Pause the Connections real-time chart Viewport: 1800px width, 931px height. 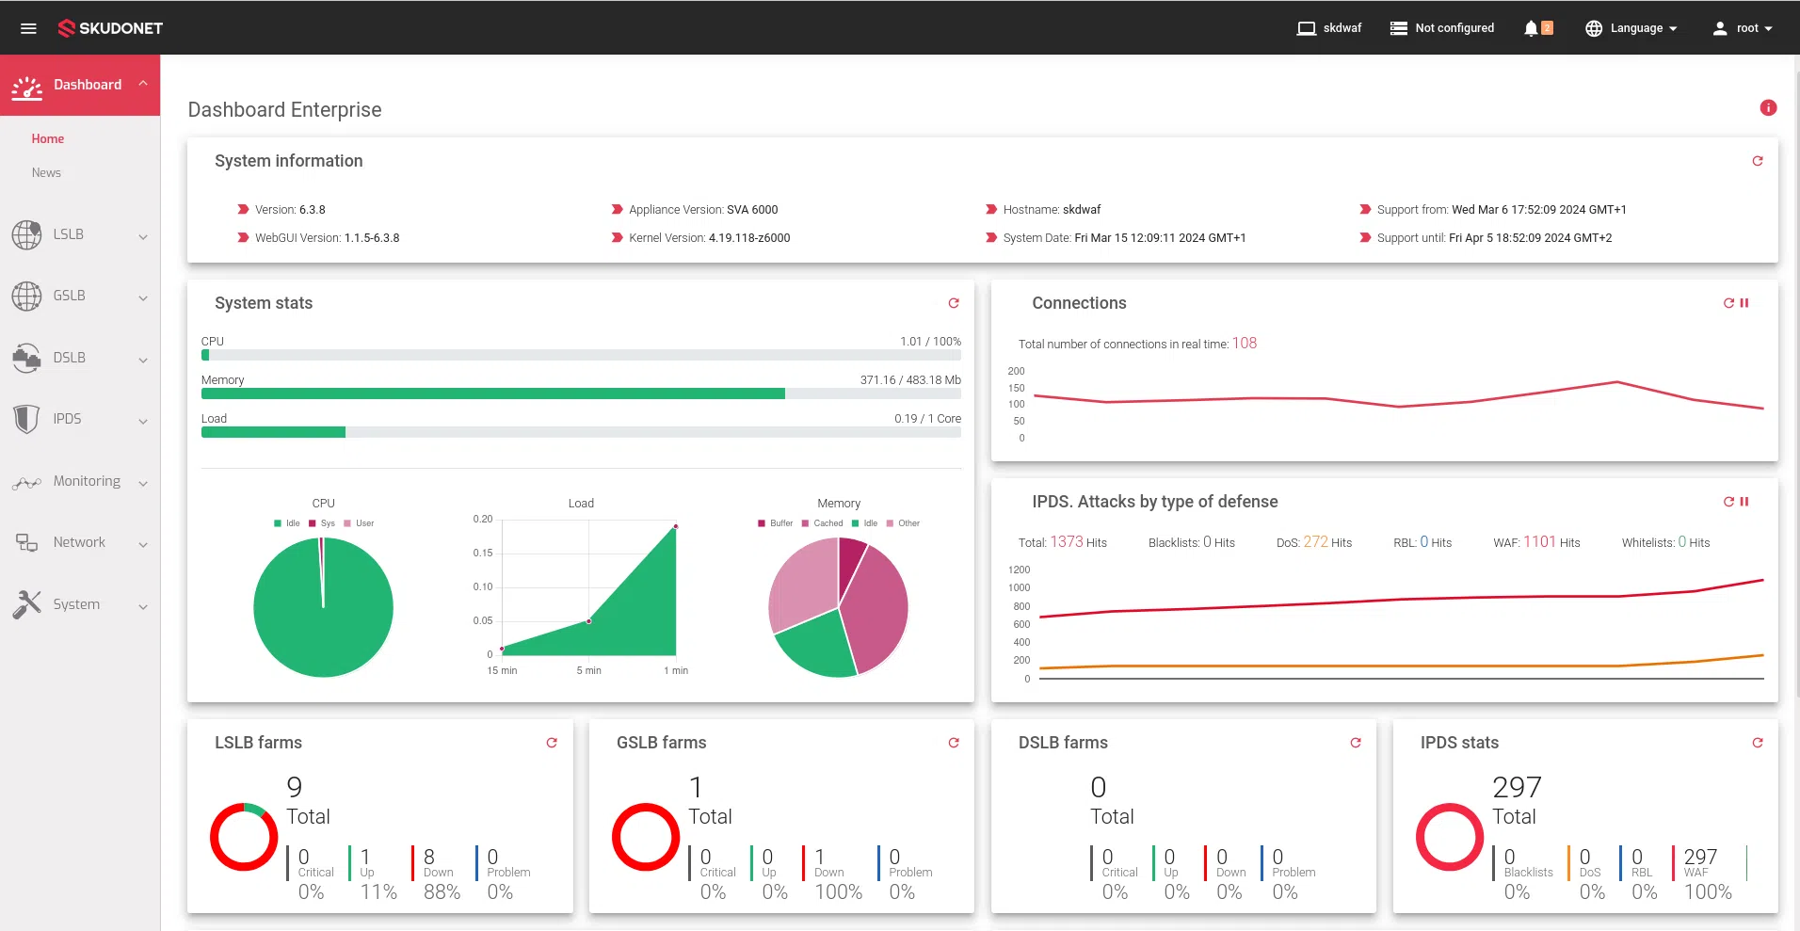1744,303
